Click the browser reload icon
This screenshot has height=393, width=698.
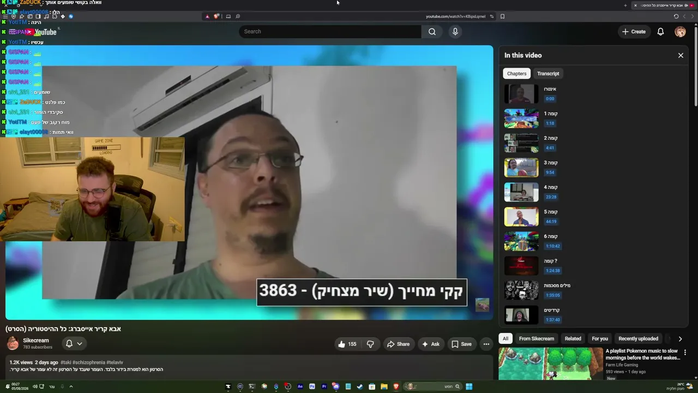click(x=676, y=16)
